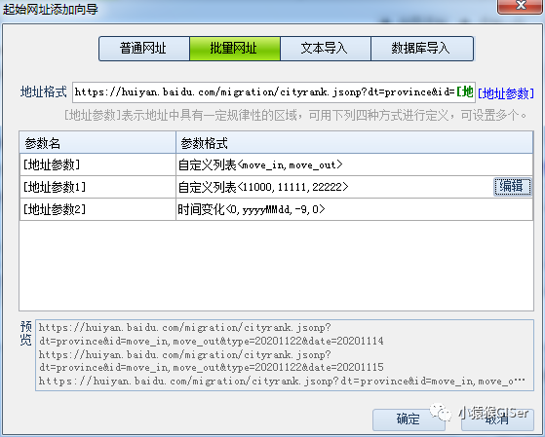545x437 pixels.
Task: Select the [地址参数2] row name cell
Action: coord(97,209)
